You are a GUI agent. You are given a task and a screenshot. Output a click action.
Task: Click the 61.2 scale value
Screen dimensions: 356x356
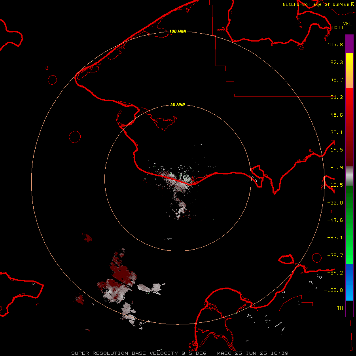pos(337,97)
